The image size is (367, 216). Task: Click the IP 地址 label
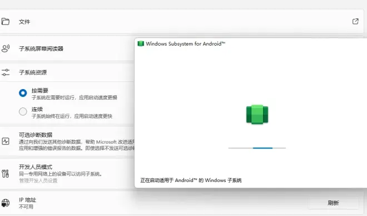(27, 200)
